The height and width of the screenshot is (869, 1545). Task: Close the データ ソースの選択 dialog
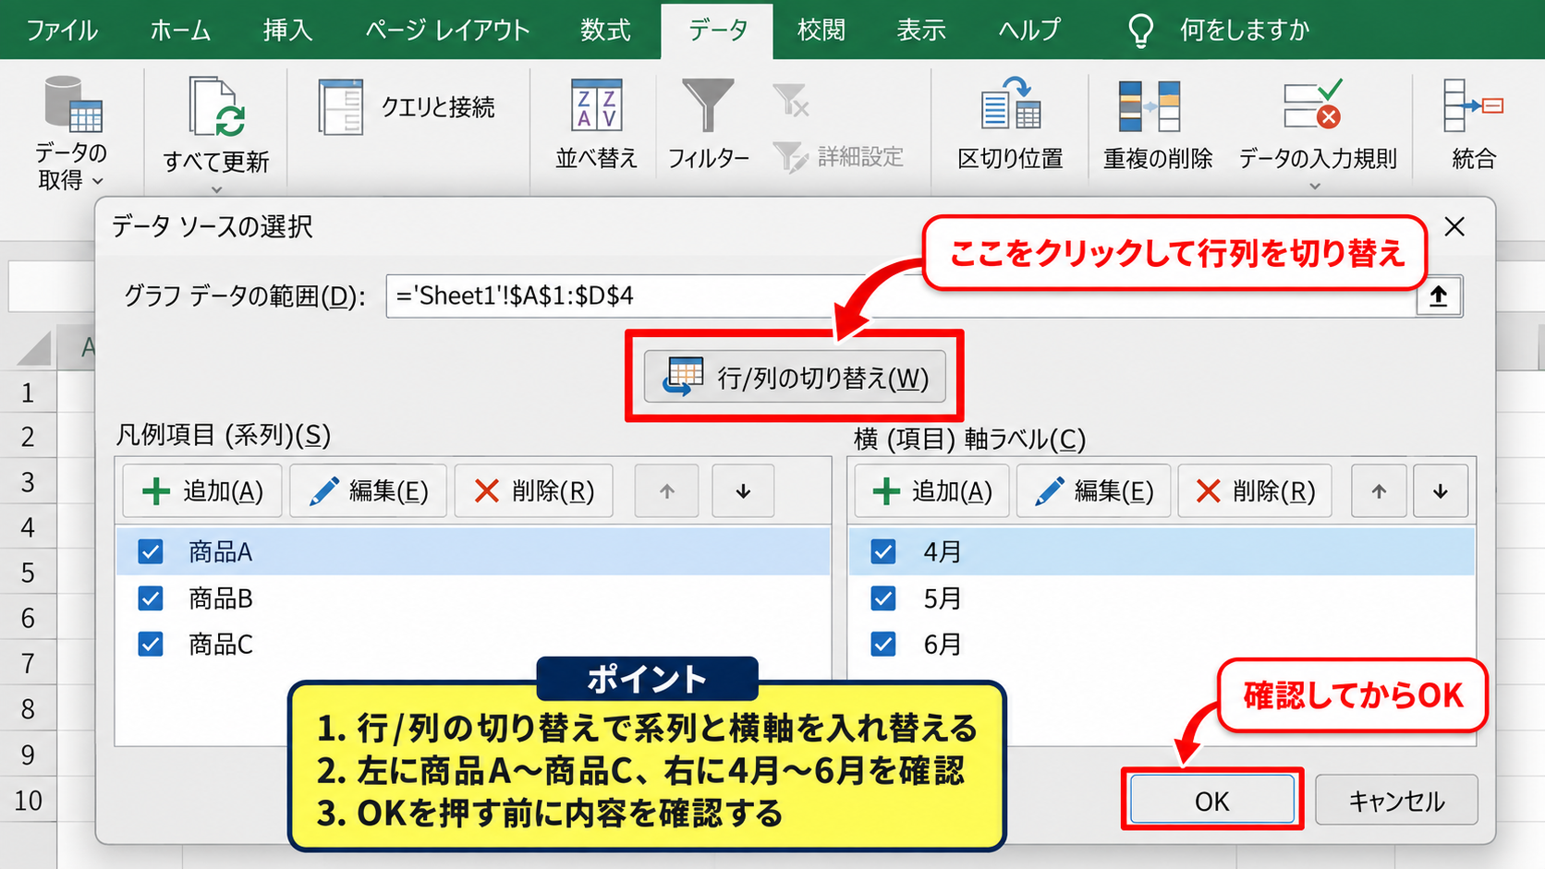(1454, 227)
